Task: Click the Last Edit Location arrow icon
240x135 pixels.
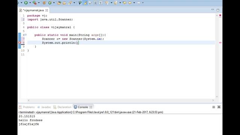Action: 124,3
